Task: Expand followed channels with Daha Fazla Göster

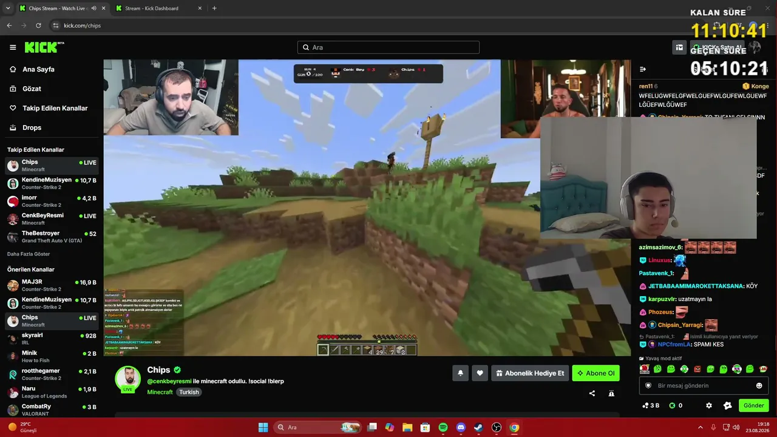Action: click(29, 254)
